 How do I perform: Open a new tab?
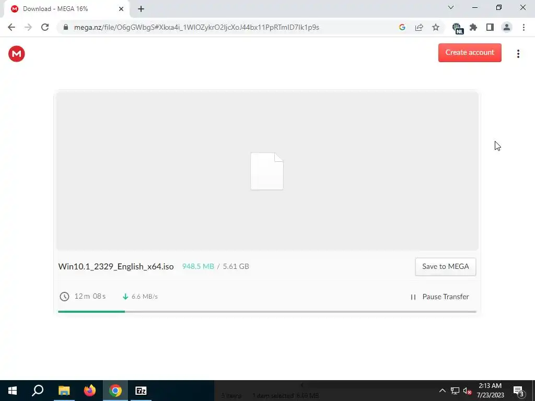tap(141, 9)
